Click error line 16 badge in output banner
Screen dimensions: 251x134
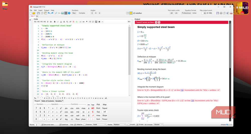pyautogui.click(x=156, y=22)
